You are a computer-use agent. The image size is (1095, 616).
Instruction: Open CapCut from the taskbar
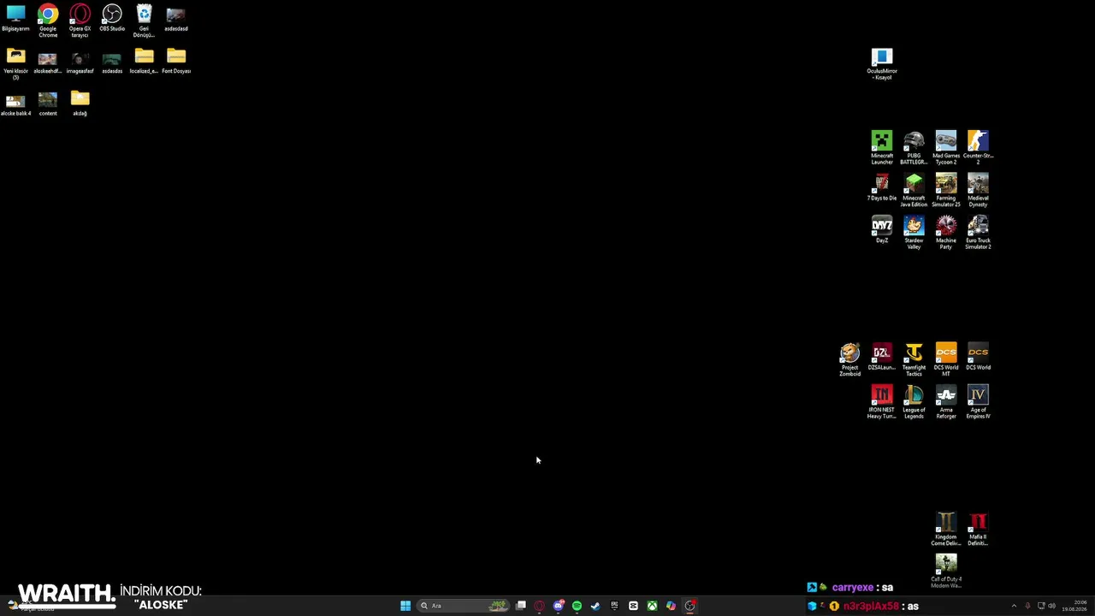[x=633, y=606]
